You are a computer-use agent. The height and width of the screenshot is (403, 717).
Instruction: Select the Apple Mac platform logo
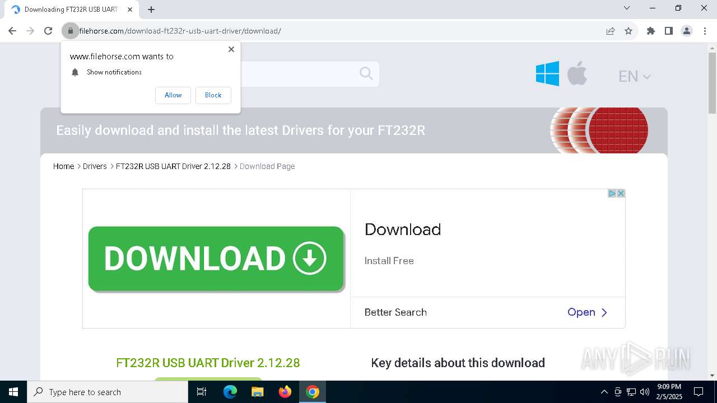point(577,73)
